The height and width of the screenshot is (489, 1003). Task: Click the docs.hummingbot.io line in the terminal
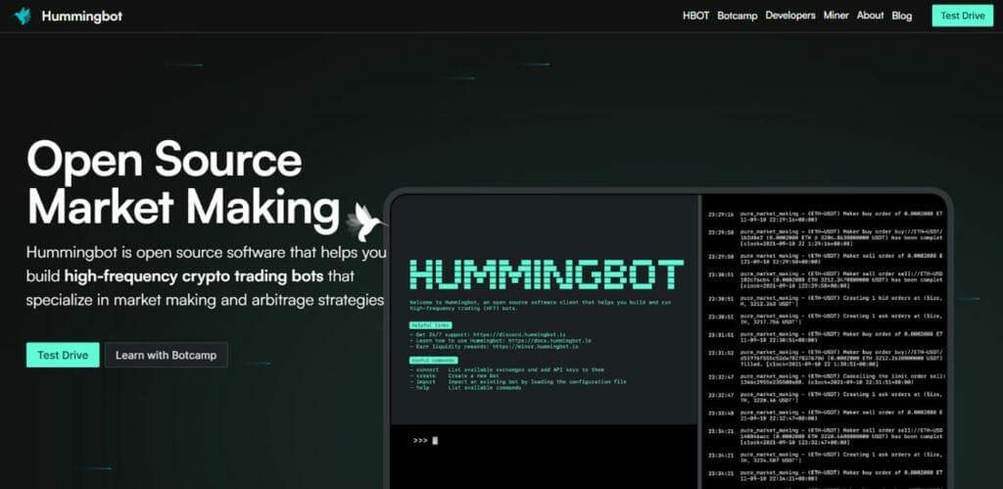click(x=501, y=340)
